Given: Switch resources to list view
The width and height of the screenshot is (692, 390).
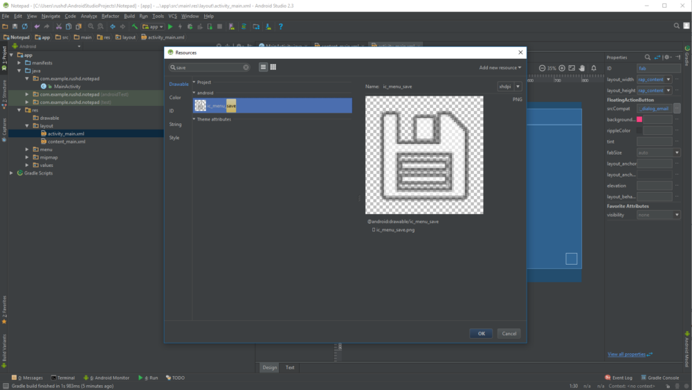Looking at the screenshot, I should coord(263,67).
